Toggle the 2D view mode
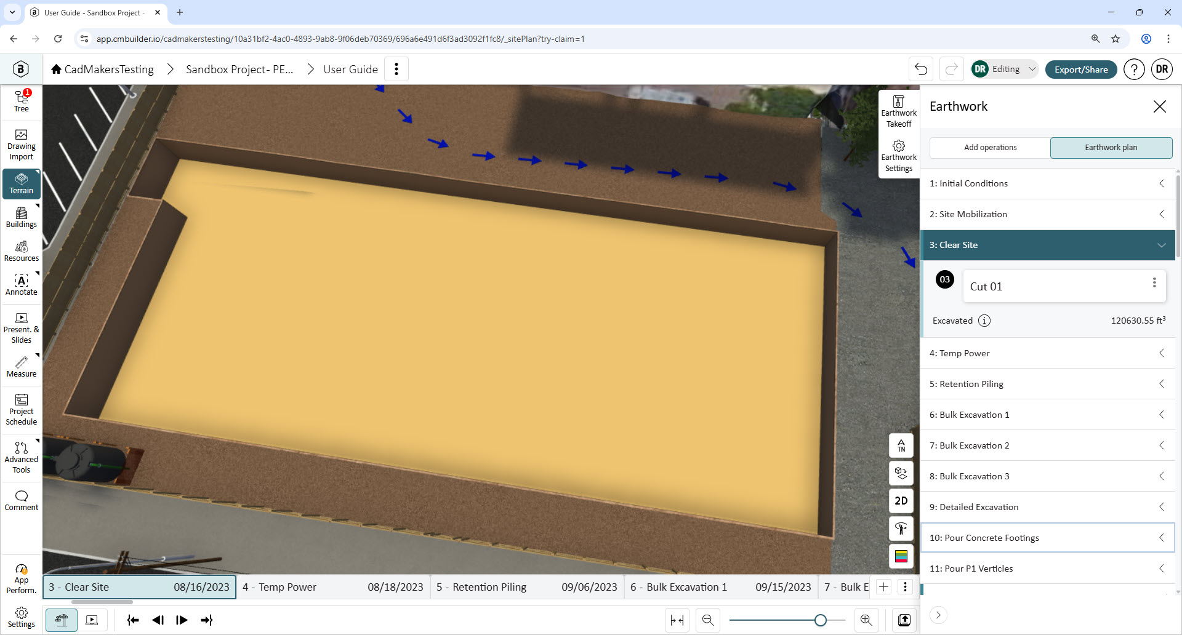The height and width of the screenshot is (635, 1182). (901, 501)
